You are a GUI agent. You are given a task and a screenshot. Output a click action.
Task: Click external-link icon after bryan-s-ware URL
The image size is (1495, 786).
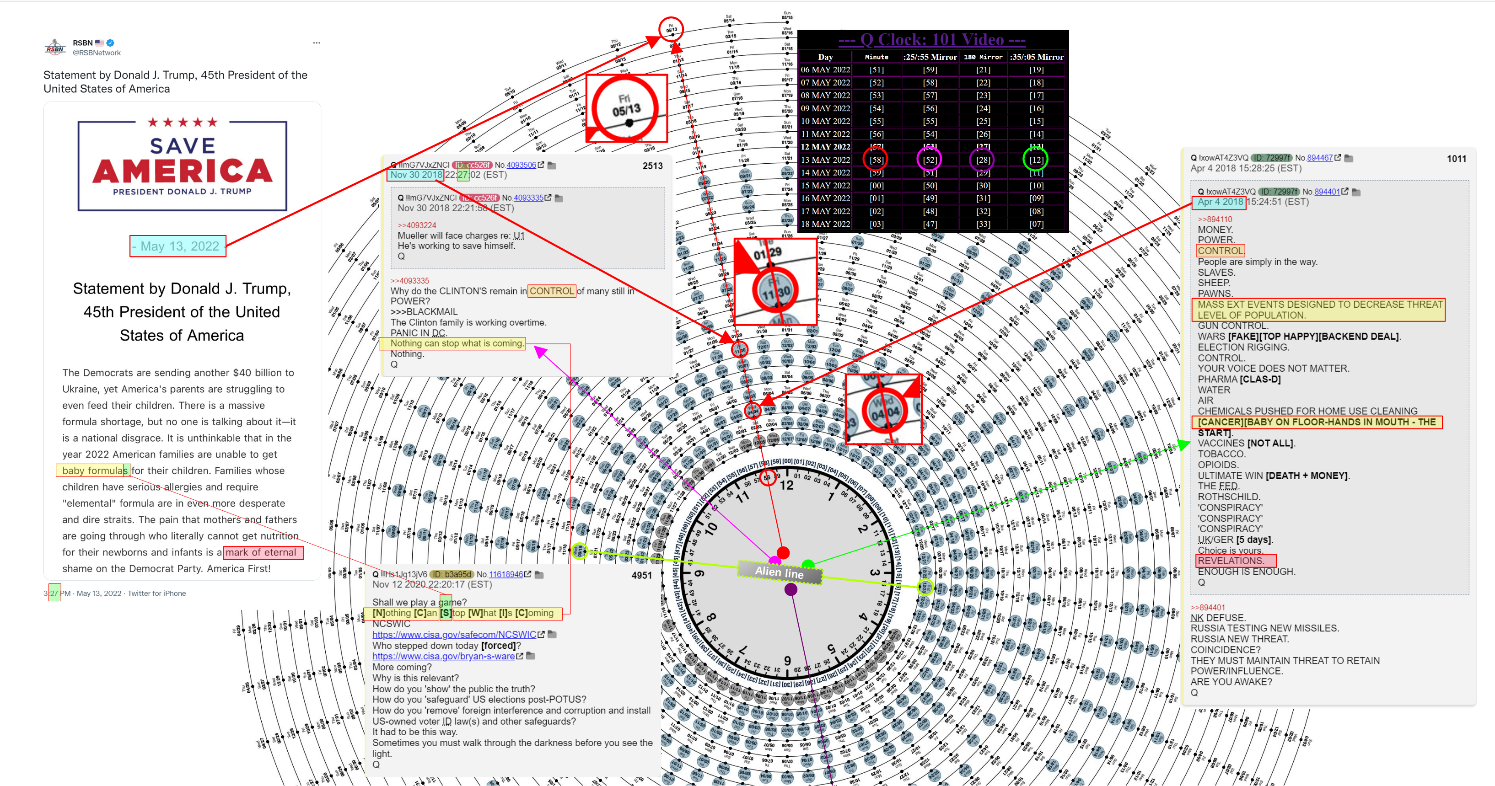(x=519, y=656)
